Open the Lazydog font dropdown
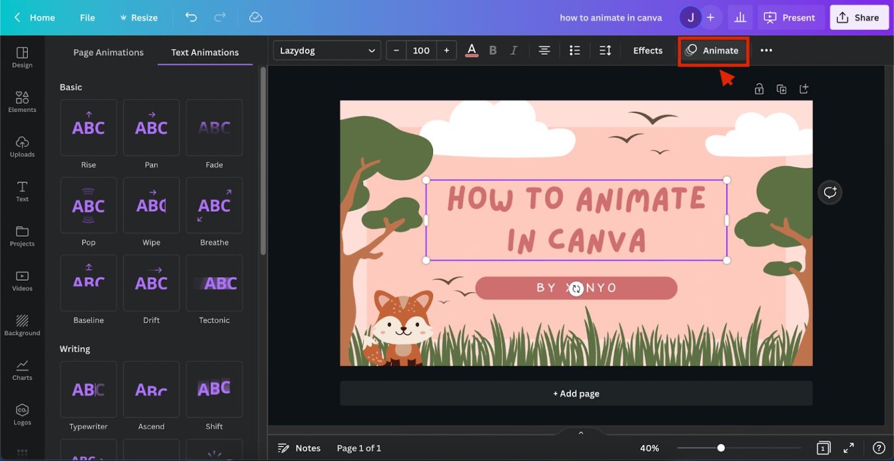Screen dimensions: 894x461 [x=327, y=50]
